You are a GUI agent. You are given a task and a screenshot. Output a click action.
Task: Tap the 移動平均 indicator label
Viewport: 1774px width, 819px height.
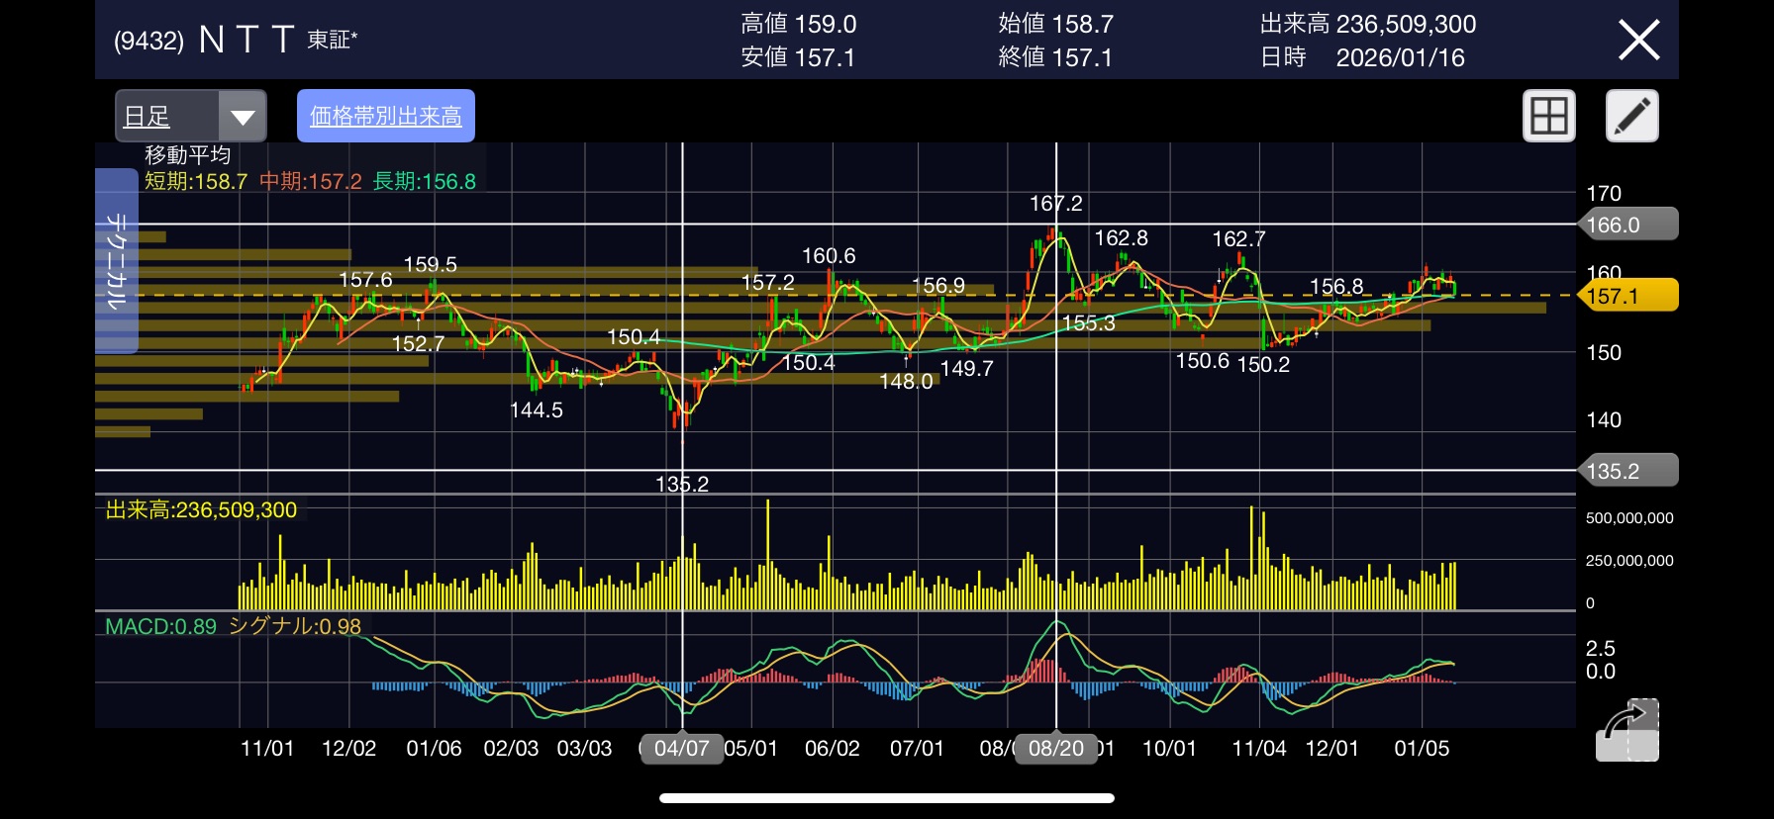tap(187, 155)
